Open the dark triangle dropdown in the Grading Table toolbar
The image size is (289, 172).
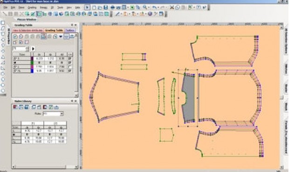pyautogui.click(x=61, y=36)
